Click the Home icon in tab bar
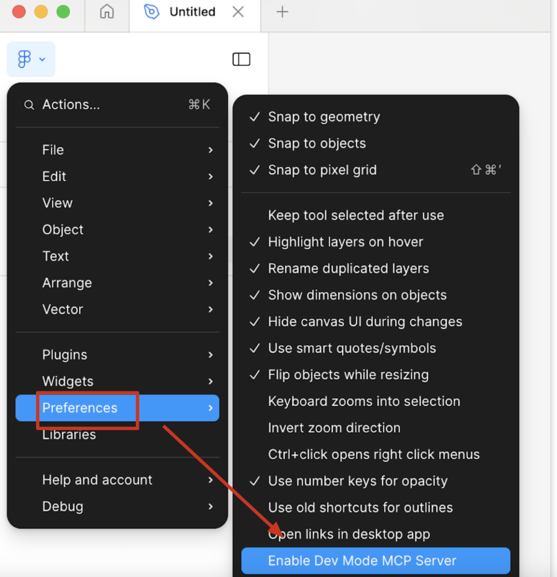Image resolution: width=557 pixels, height=577 pixels. pos(107,12)
